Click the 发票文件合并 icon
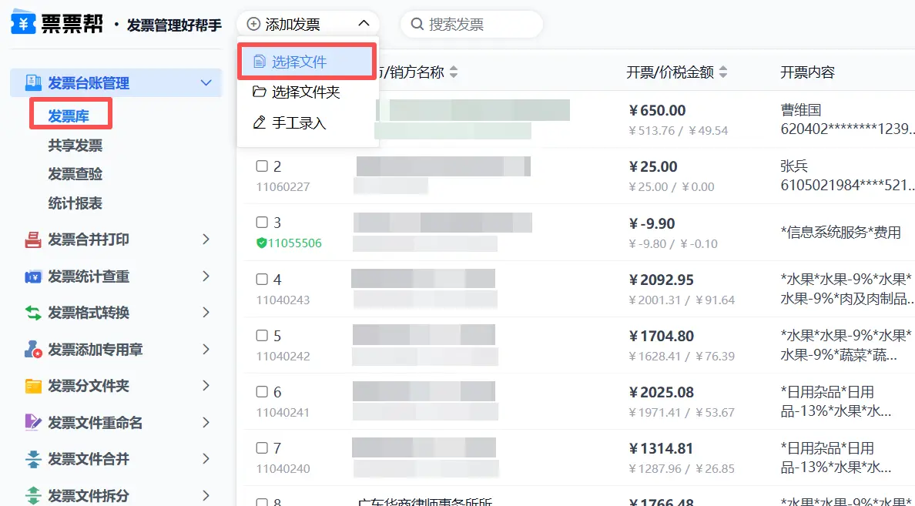This screenshot has height=506, width=915. (33, 459)
